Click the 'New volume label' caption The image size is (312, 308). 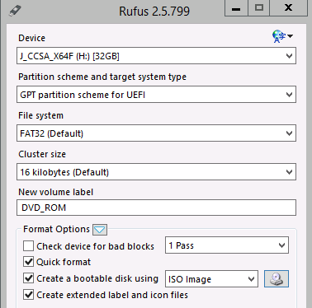(x=56, y=192)
